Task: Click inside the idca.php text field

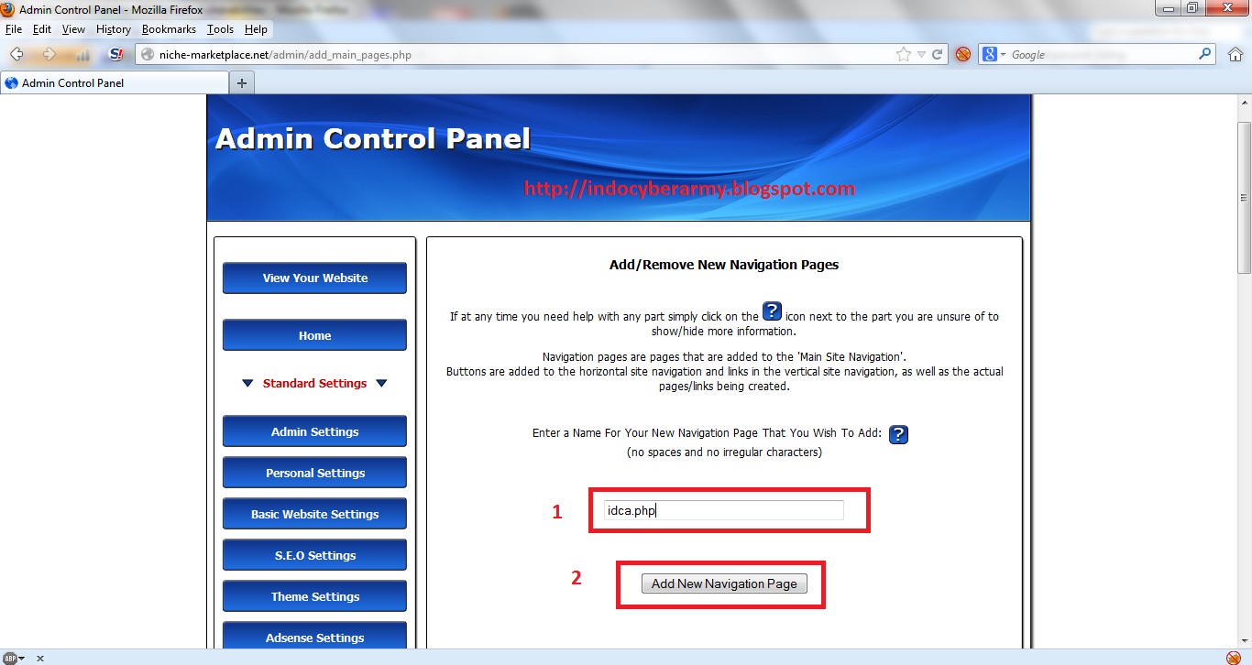Action: click(x=724, y=510)
